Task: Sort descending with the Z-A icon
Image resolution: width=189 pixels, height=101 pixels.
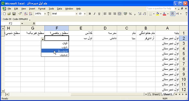Action: pyautogui.click(x=30, y=14)
